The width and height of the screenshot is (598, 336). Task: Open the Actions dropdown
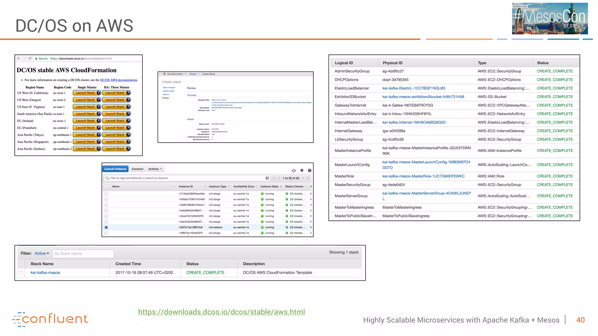[x=155, y=169]
